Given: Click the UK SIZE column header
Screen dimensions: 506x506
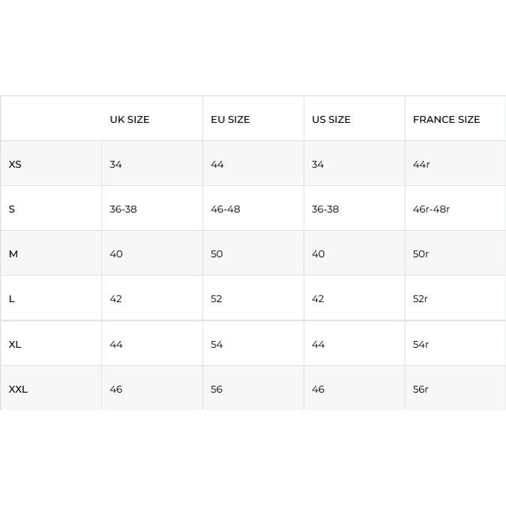Looking at the screenshot, I should (x=130, y=119).
